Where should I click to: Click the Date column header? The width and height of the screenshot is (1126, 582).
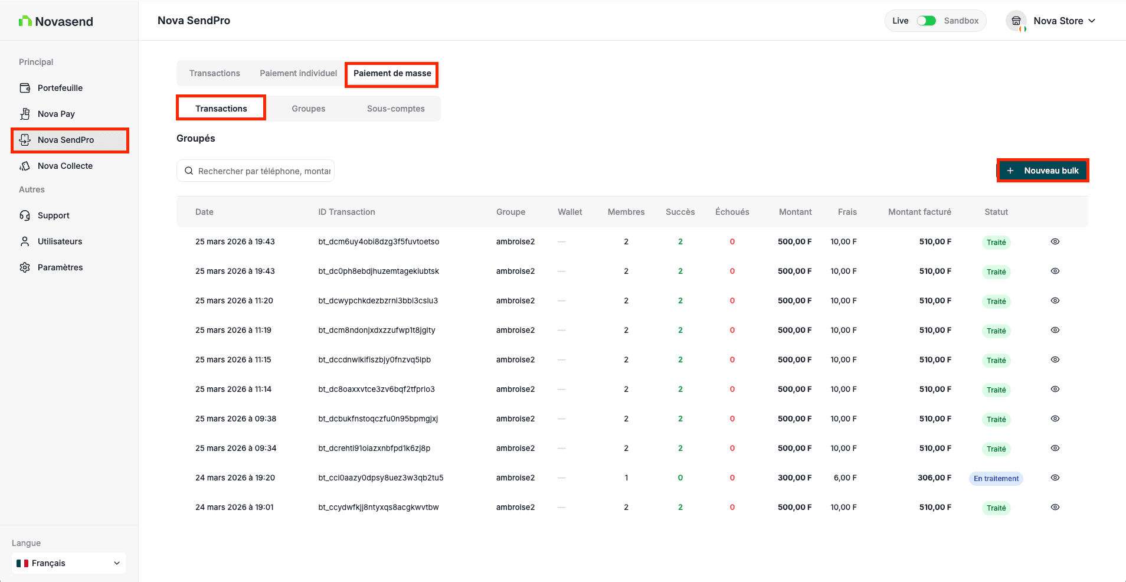204,212
